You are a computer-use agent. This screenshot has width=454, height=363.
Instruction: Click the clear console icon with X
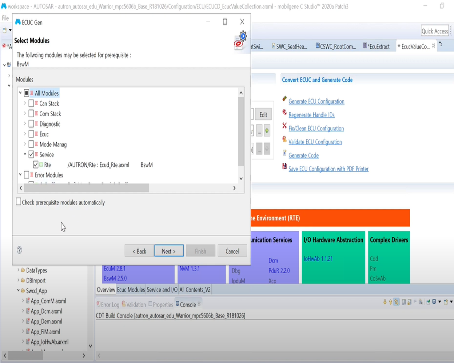[420, 302]
